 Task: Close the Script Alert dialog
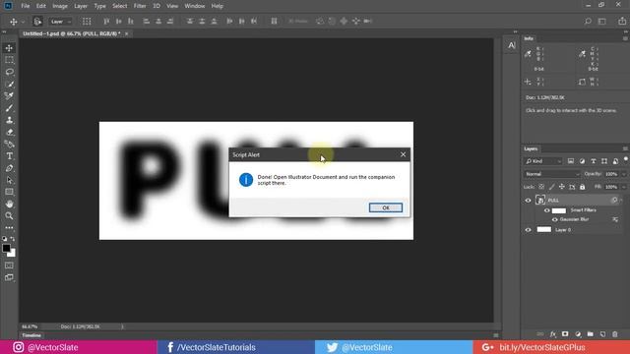tap(403, 154)
